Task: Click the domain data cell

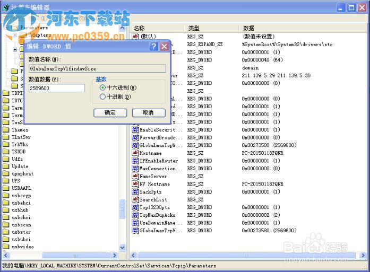Action: [250, 68]
